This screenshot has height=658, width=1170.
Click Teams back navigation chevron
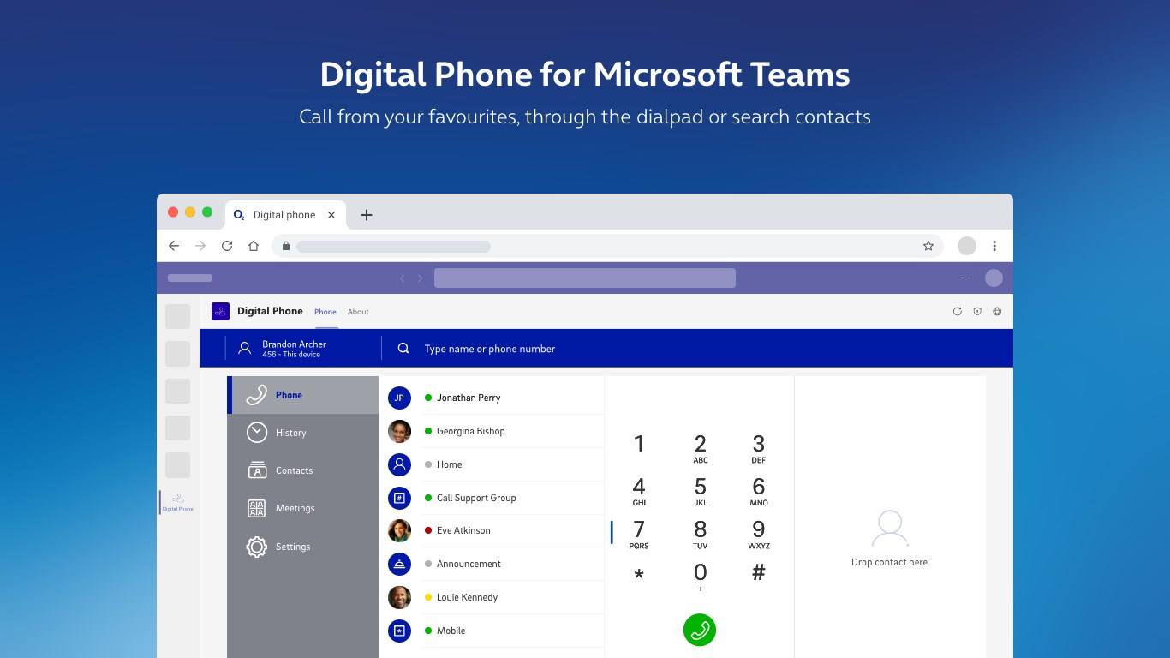[402, 278]
